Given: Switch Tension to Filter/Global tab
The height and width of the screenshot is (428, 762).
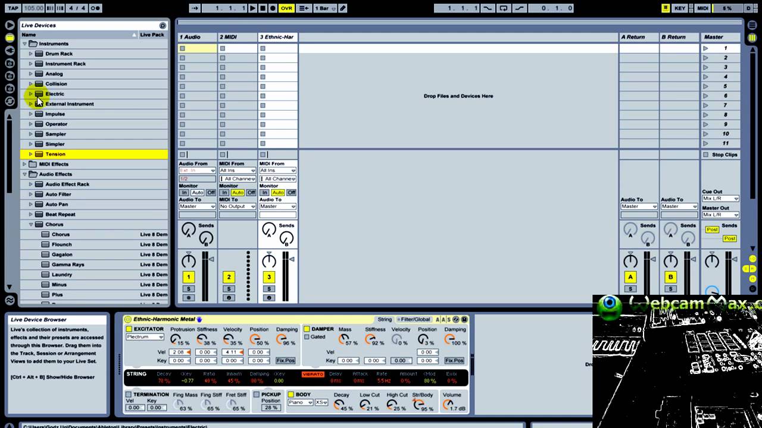Looking at the screenshot, I should click(414, 319).
